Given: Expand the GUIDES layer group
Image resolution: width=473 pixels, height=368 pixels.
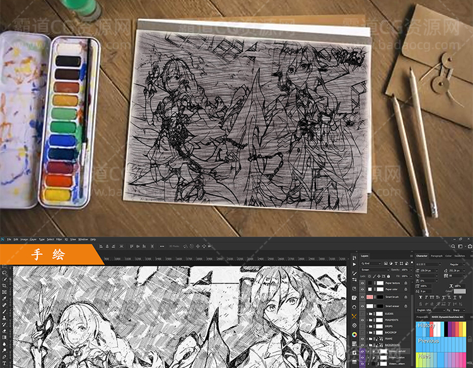Looking at the screenshot, I should coord(367,314).
